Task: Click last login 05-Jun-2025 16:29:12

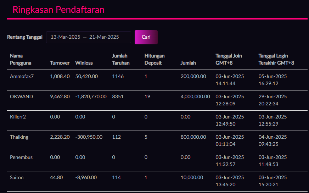Action: point(273,80)
